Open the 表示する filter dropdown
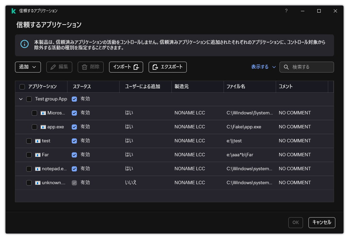 point(263,67)
